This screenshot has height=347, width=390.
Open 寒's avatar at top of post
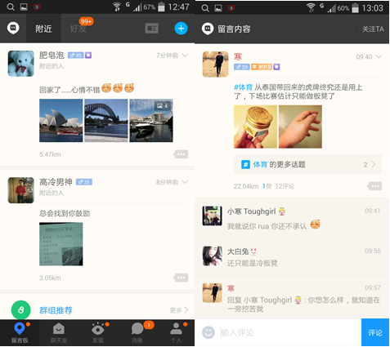coord(215,65)
